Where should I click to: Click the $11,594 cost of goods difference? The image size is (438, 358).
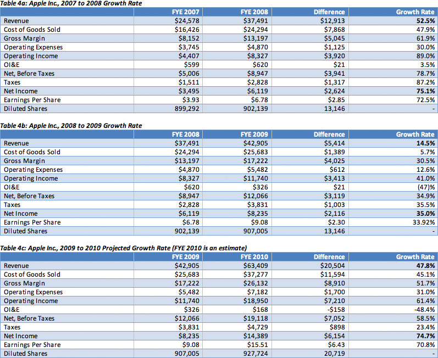332,275
